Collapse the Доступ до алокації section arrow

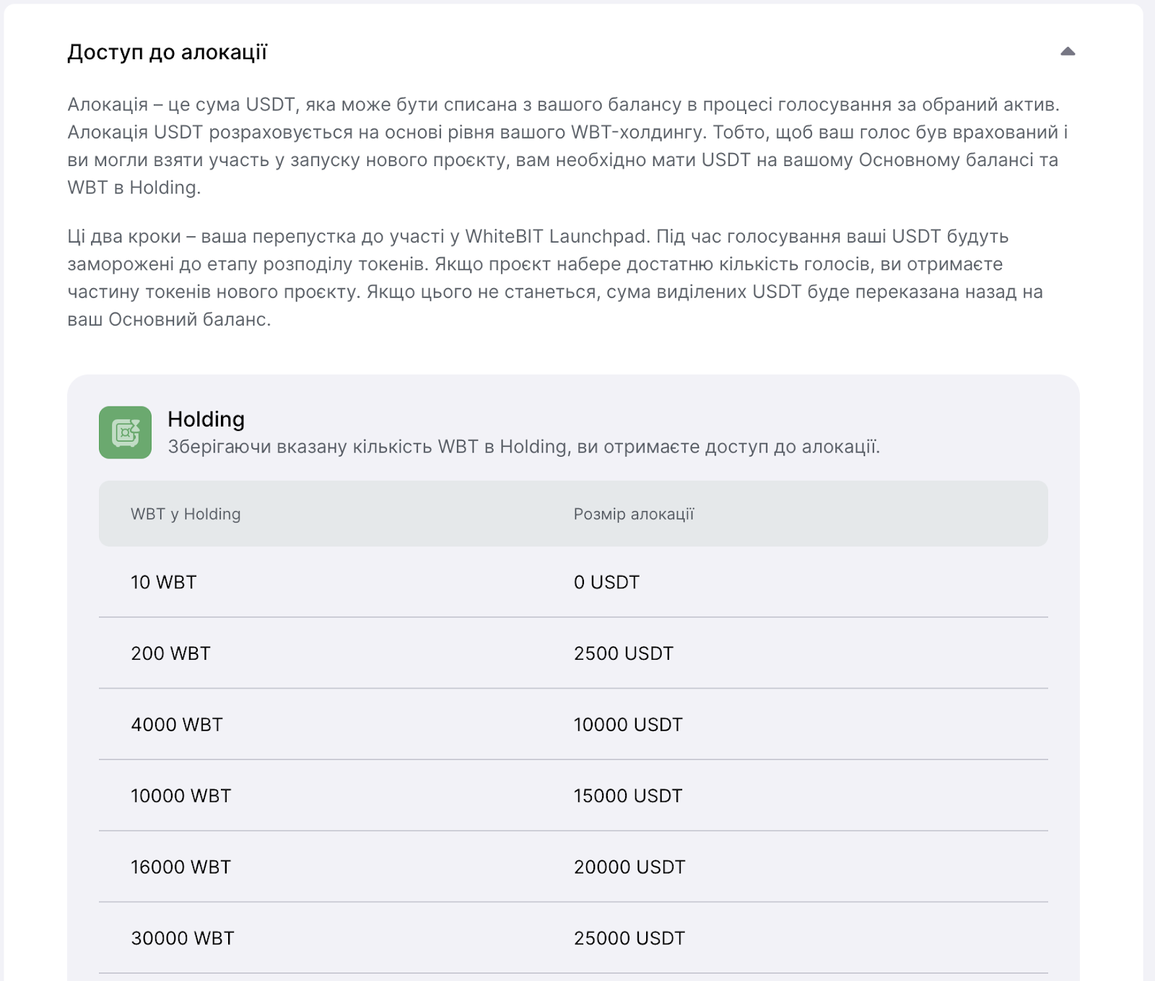click(x=1068, y=51)
